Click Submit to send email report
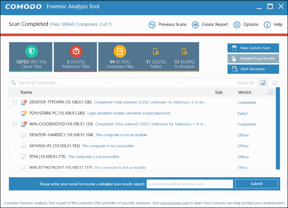 tap(256, 184)
